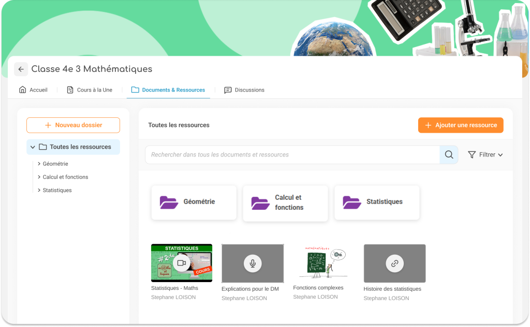530x327 pixels.
Task: Click the video camera icon on Statistiques thumbnail
Action: [x=181, y=263]
